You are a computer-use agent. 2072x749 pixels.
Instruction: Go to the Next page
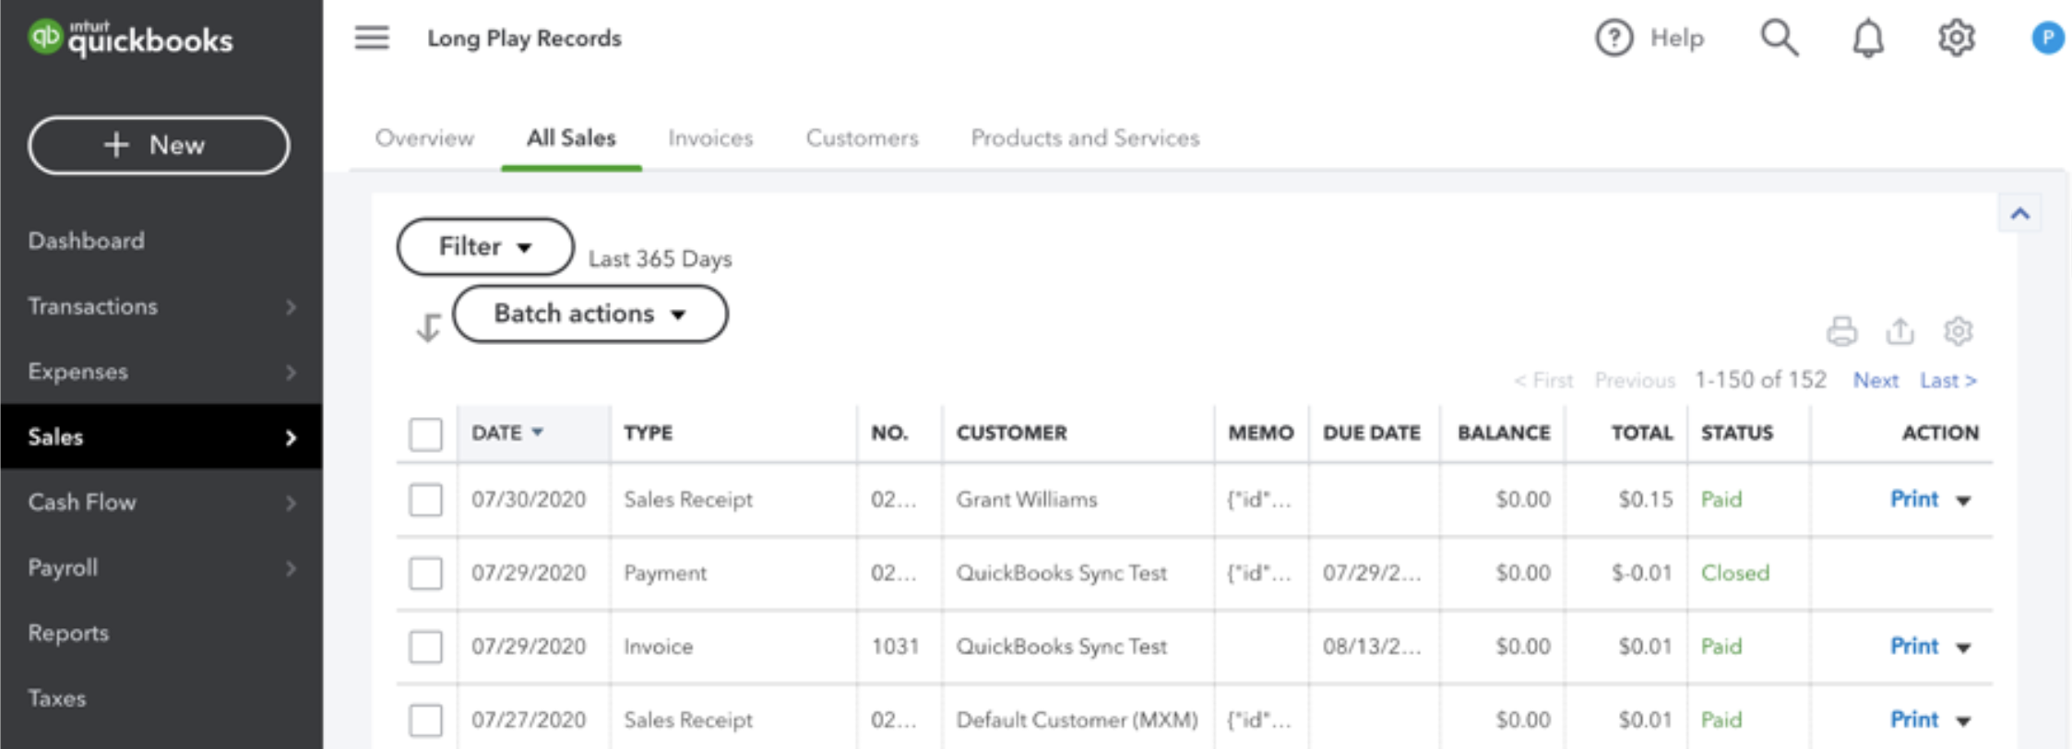[x=1876, y=380]
